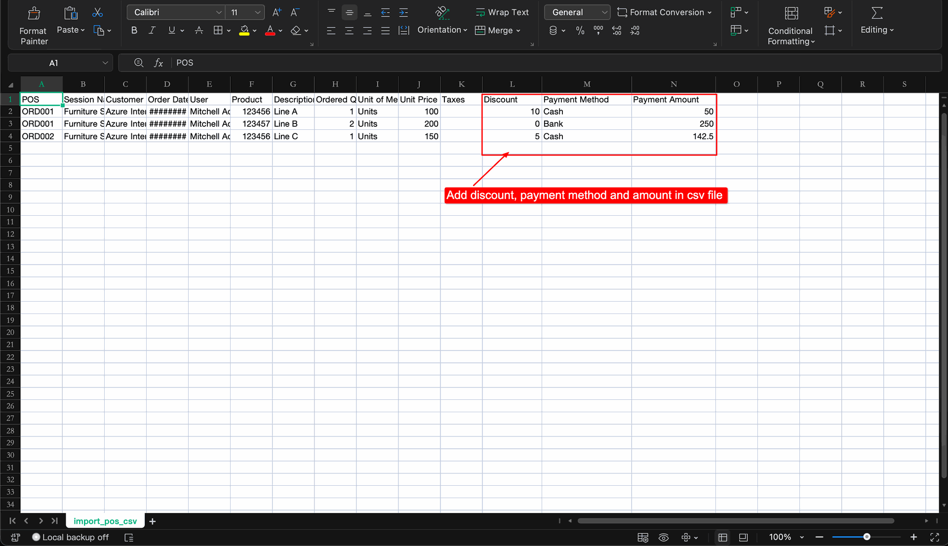Switch to Normal view icon
Screen dimensions: 948x546
pyautogui.click(x=723, y=537)
